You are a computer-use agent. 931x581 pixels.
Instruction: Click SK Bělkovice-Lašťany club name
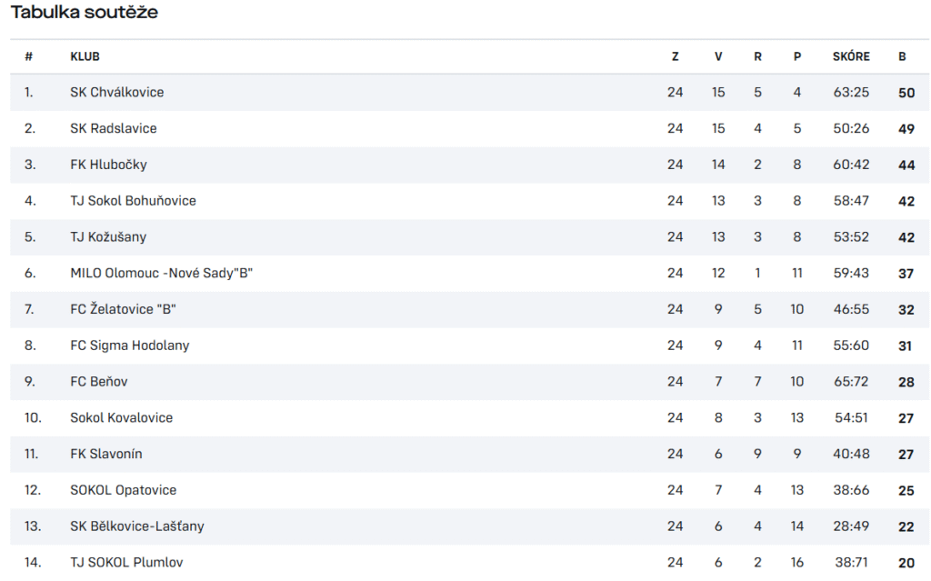[x=137, y=526]
